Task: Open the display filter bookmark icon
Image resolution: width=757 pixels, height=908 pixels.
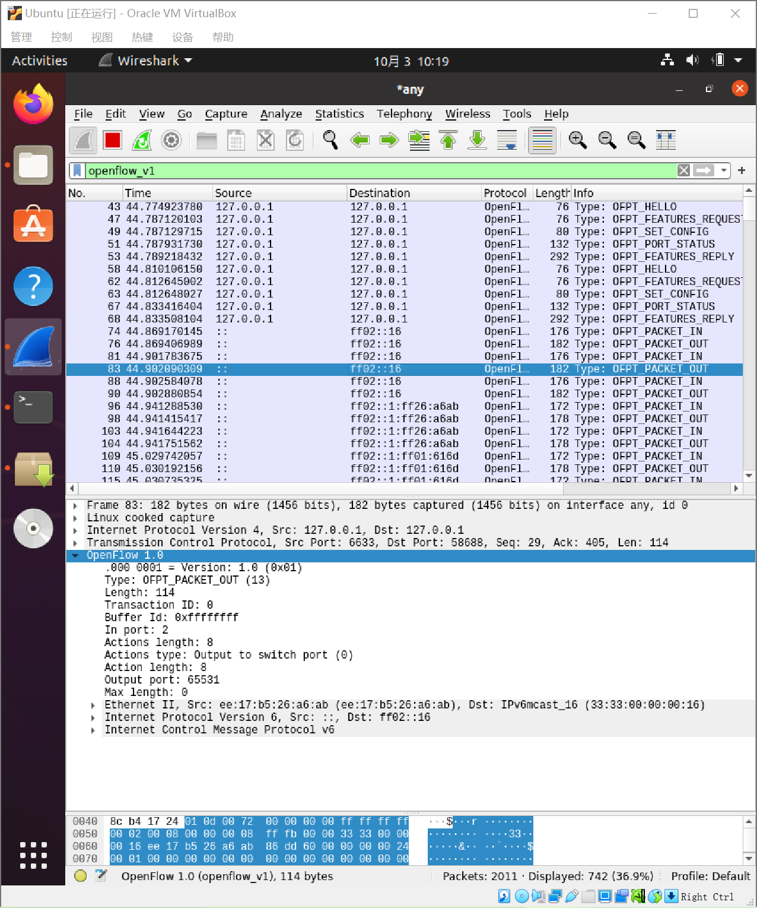Action: point(77,171)
